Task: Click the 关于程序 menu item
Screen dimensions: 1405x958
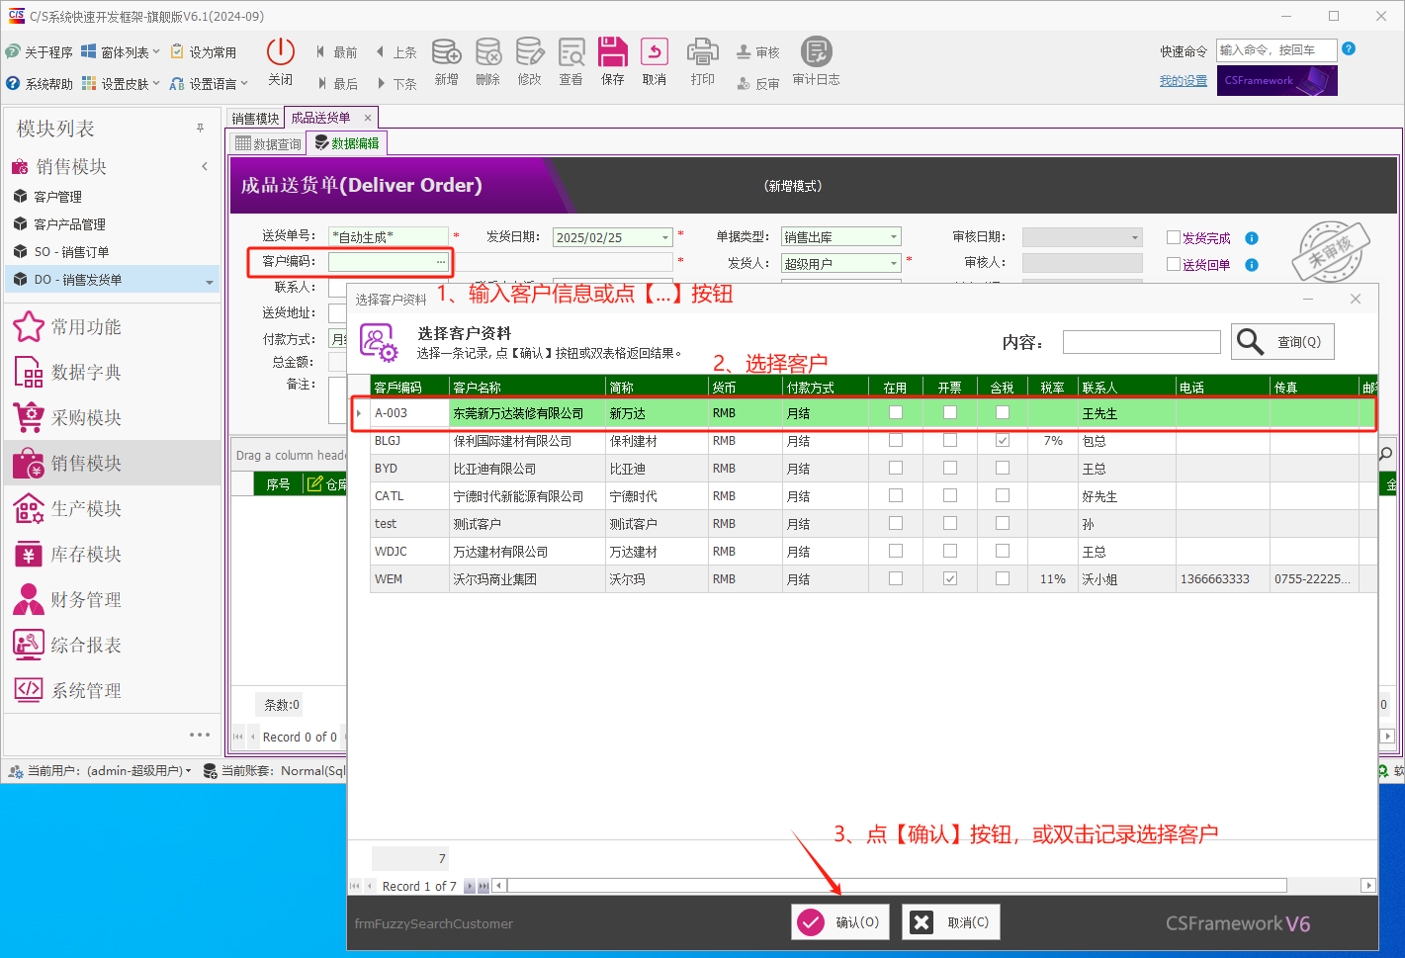Action: click(40, 51)
